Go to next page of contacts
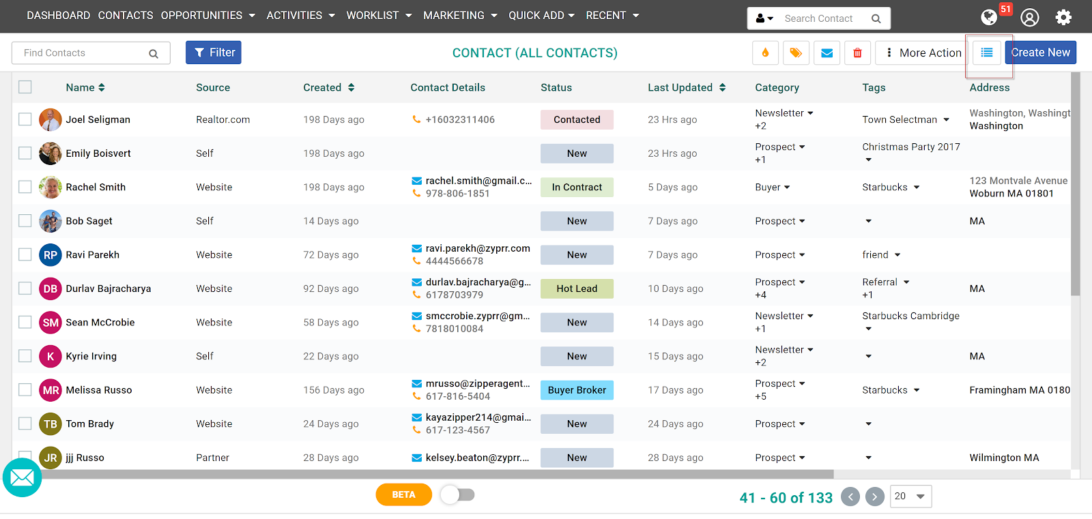This screenshot has width=1092, height=519. pyautogui.click(x=875, y=496)
